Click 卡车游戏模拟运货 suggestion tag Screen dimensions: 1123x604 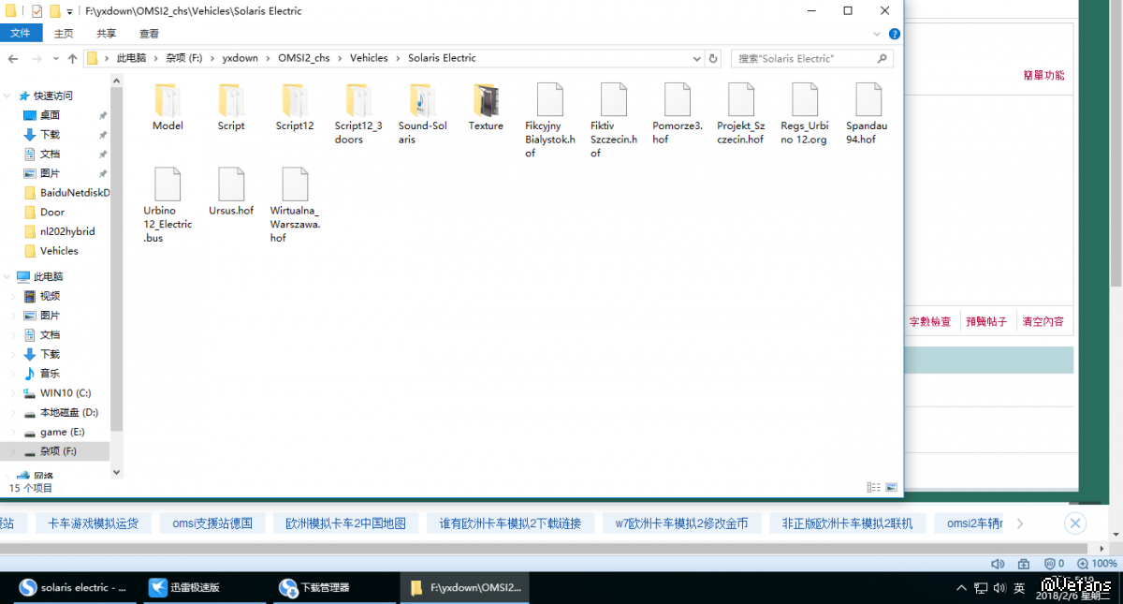click(94, 523)
